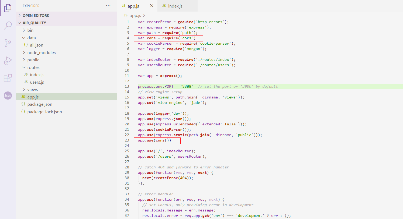Click the app.use(logger('dev')) line
Screen dimensions: 403x219
[x=163, y=113]
